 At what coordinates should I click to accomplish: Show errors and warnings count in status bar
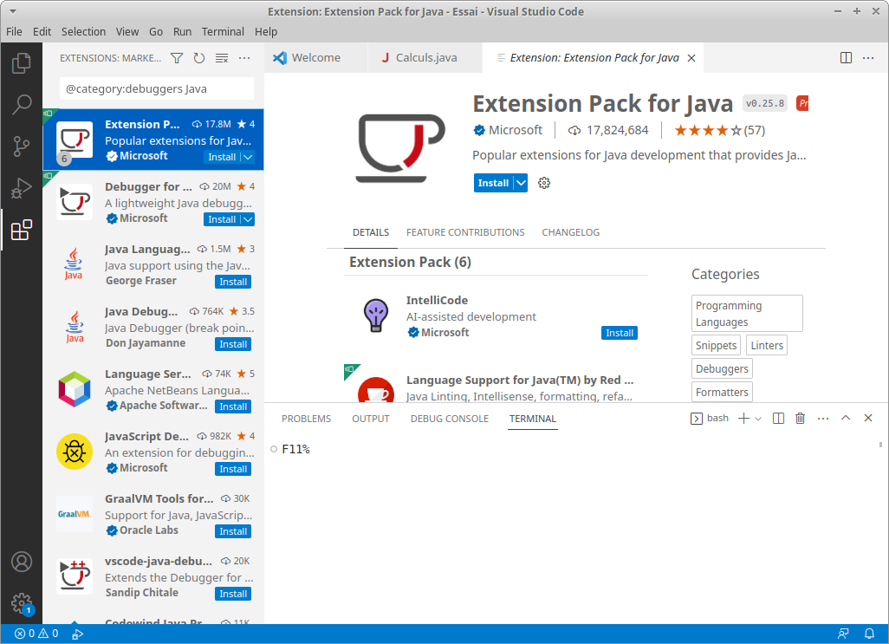[x=36, y=634]
